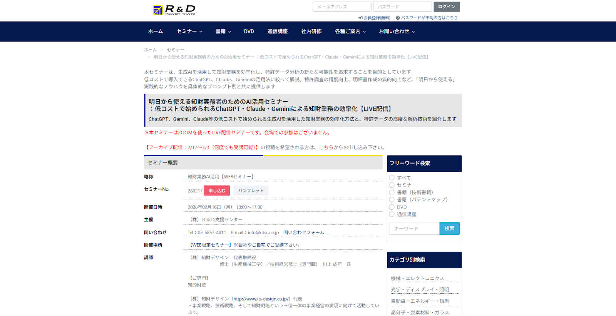
Task: Click the ホーム breadcrumb link
Action: [151, 50]
